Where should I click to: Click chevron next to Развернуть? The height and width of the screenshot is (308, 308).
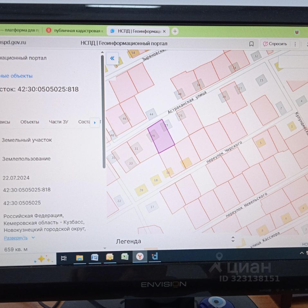click(x=33, y=237)
